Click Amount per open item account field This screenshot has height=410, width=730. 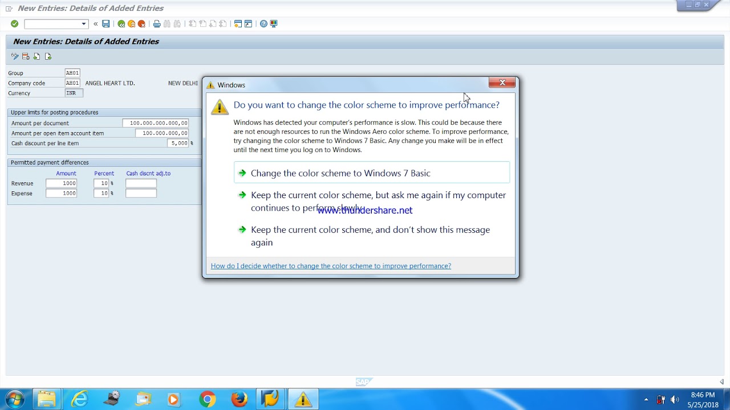pyautogui.click(x=162, y=133)
